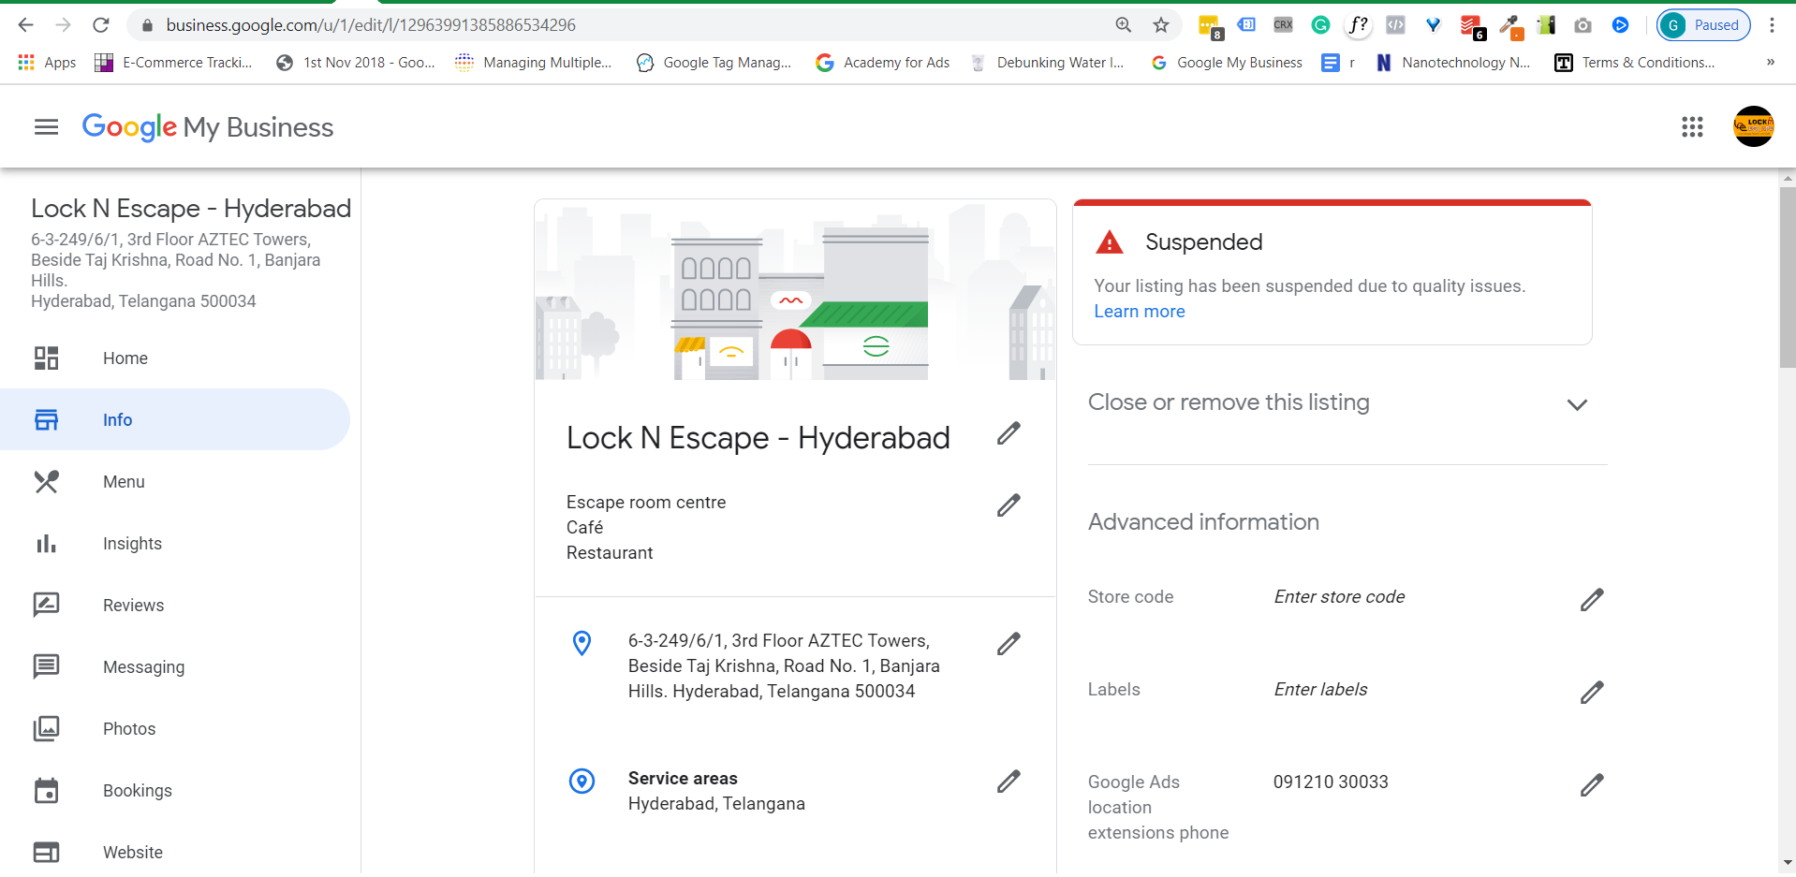Click the Learn more suspension link
The height and width of the screenshot is (877, 1796).
click(1140, 312)
